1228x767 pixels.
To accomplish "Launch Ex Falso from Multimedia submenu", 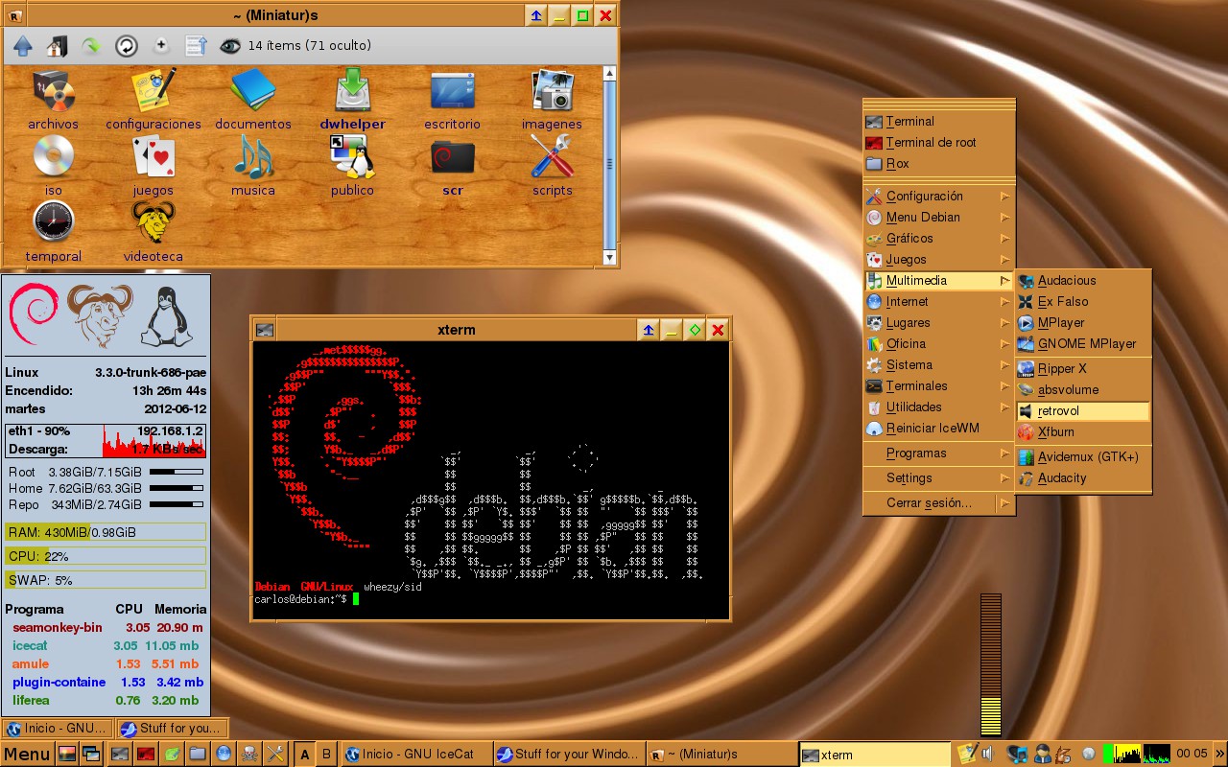I will coord(1082,302).
